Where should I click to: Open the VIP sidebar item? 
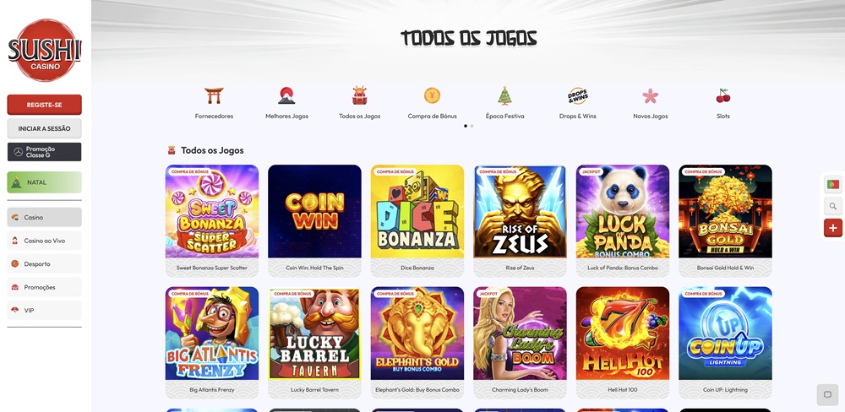coord(44,310)
